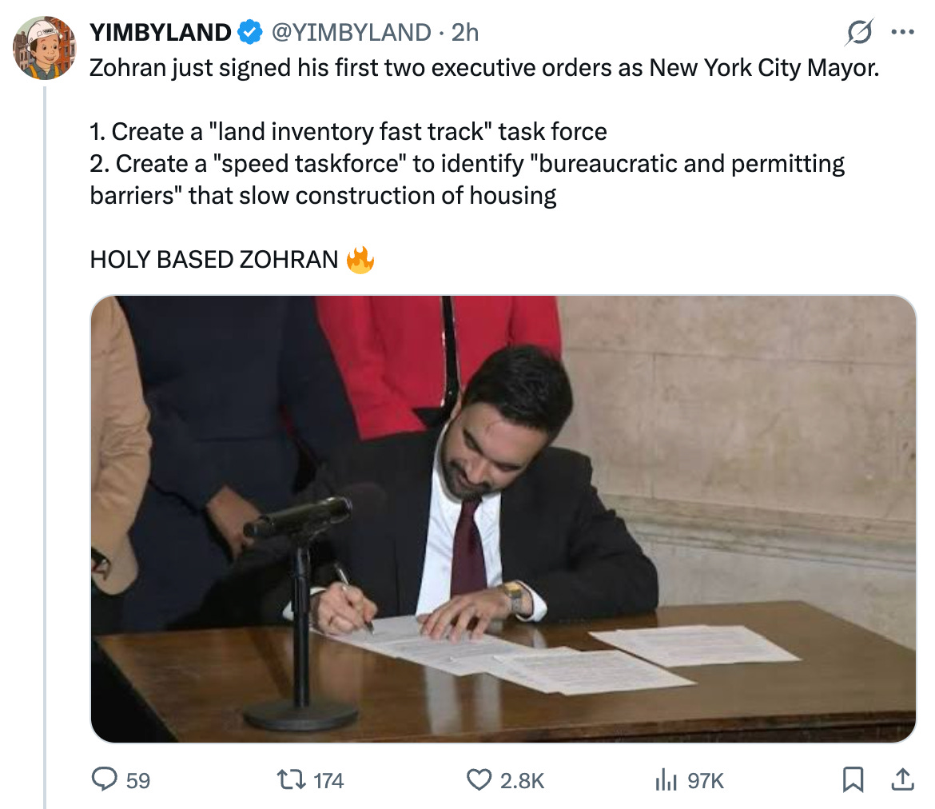Bookmark this tweet with the bookmark icon

(x=853, y=779)
